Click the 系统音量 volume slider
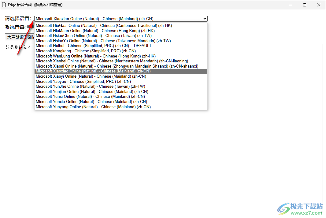326x218 pixels. [30, 27]
